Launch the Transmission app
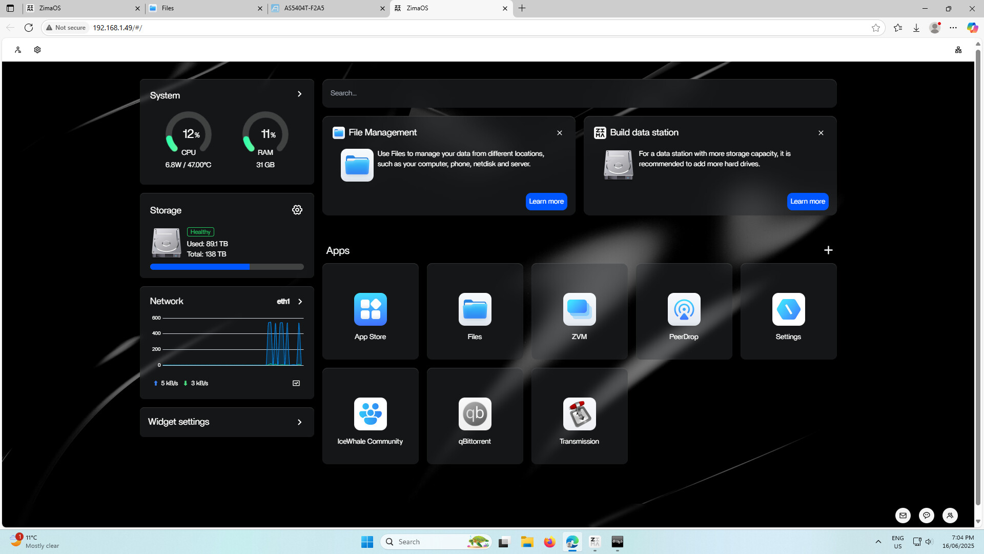The width and height of the screenshot is (984, 554). point(579,416)
